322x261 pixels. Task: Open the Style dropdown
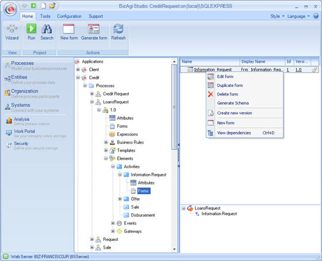click(x=277, y=16)
